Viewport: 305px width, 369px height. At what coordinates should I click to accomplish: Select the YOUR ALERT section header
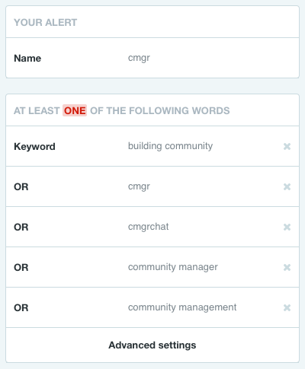[x=45, y=22]
